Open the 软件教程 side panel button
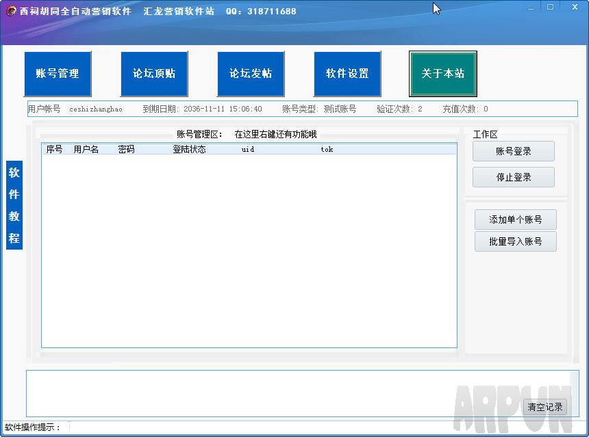 coord(14,205)
